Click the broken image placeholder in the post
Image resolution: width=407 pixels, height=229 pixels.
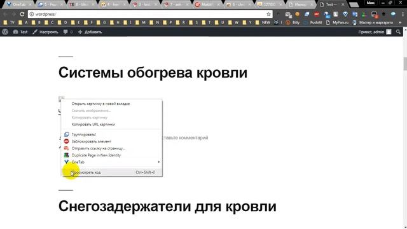(61, 99)
